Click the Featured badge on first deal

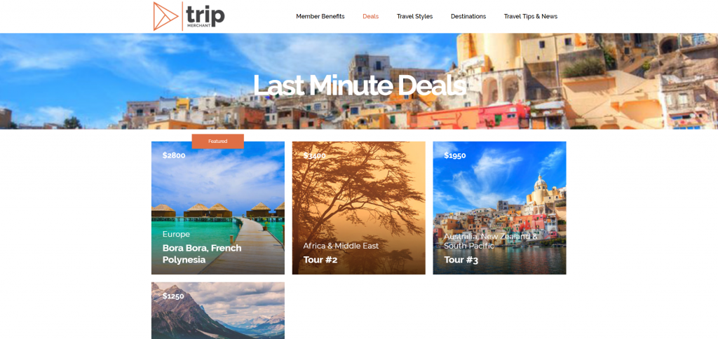point(217,141)
